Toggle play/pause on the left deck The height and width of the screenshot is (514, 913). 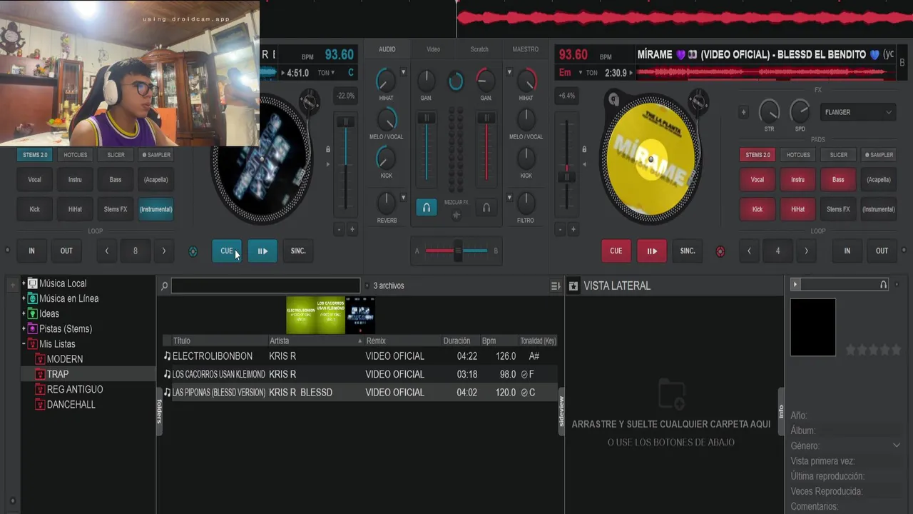pyautogui.click(x=262, y=251)
